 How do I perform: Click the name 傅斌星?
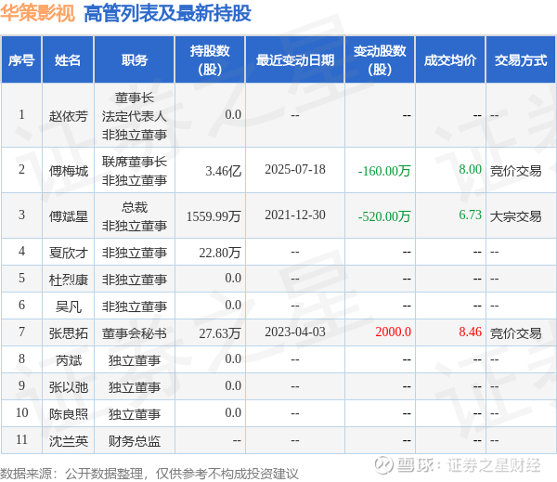(68, 216)
